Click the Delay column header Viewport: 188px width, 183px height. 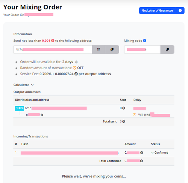coord(137,100)
